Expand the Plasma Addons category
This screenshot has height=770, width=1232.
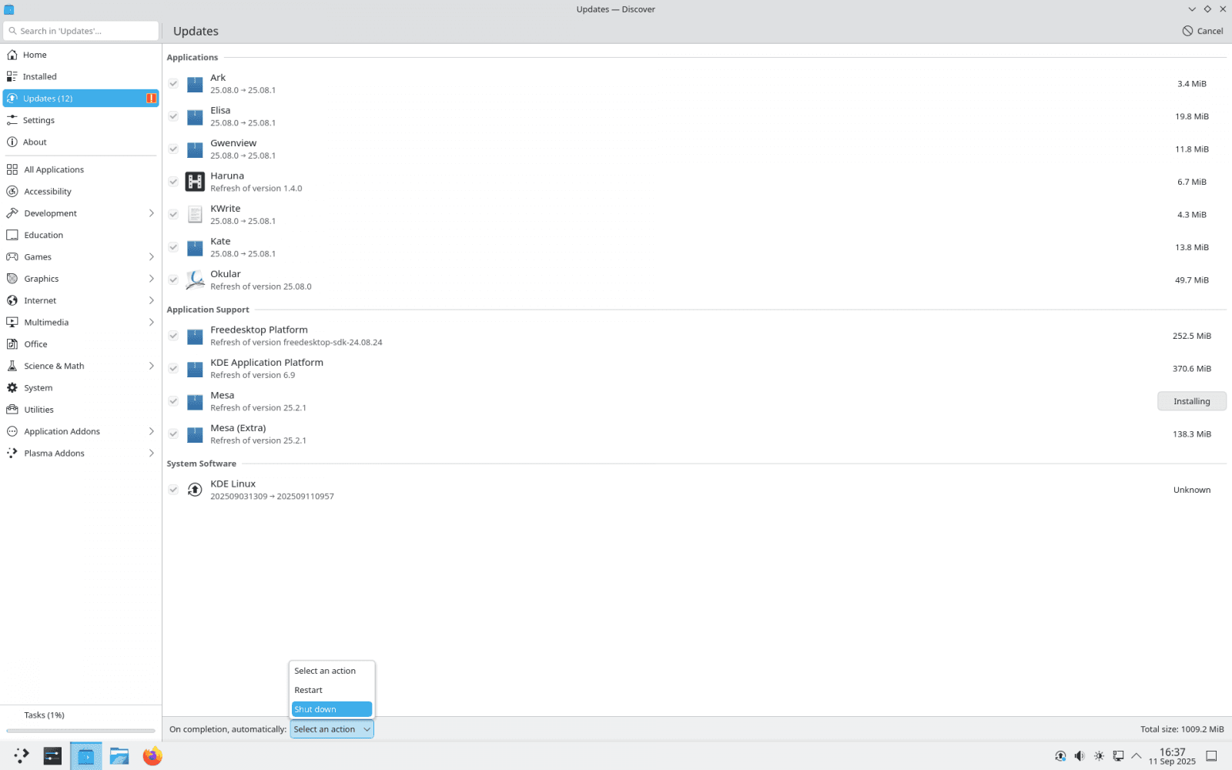[x=151, y=454]
